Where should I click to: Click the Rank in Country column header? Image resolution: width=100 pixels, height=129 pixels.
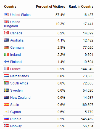click(81, 7)
